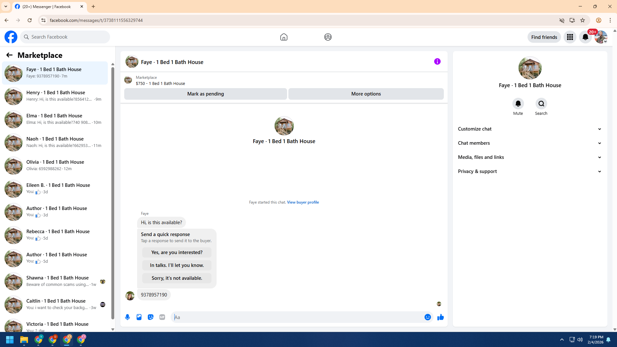Open Naoh's conversation

(x=55, y=142)
